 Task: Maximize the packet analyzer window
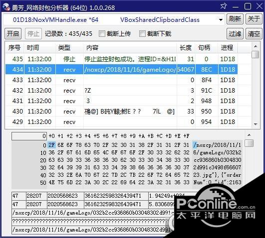pyautogui.click(x=248, y=6)
